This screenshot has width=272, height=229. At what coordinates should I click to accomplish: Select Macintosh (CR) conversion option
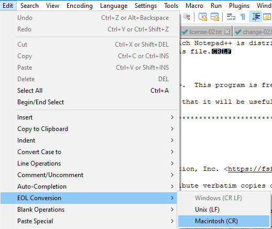click(224, 221)
